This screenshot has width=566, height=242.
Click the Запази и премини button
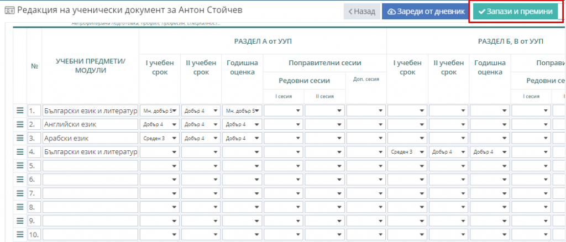[516, 12]
